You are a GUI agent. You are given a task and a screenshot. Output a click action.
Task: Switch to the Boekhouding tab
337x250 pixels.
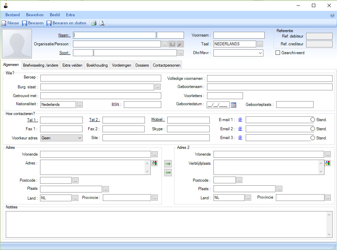[97, 65]
